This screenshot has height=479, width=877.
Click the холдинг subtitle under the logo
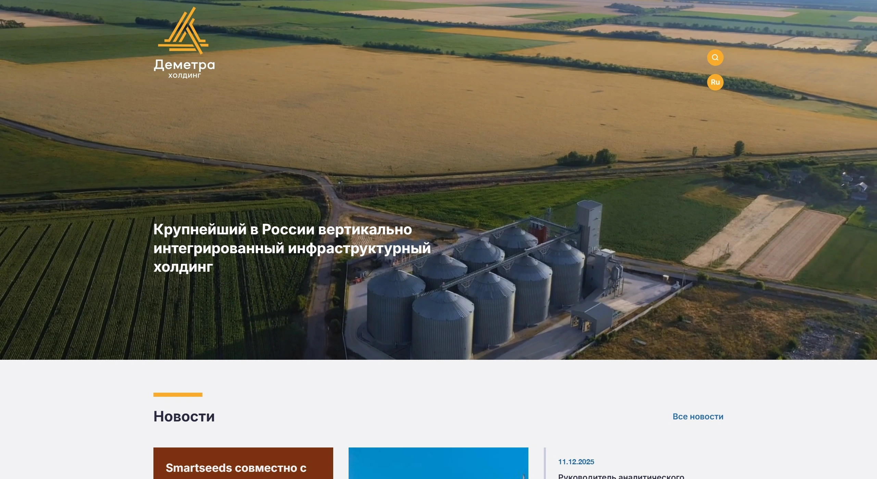185,75
